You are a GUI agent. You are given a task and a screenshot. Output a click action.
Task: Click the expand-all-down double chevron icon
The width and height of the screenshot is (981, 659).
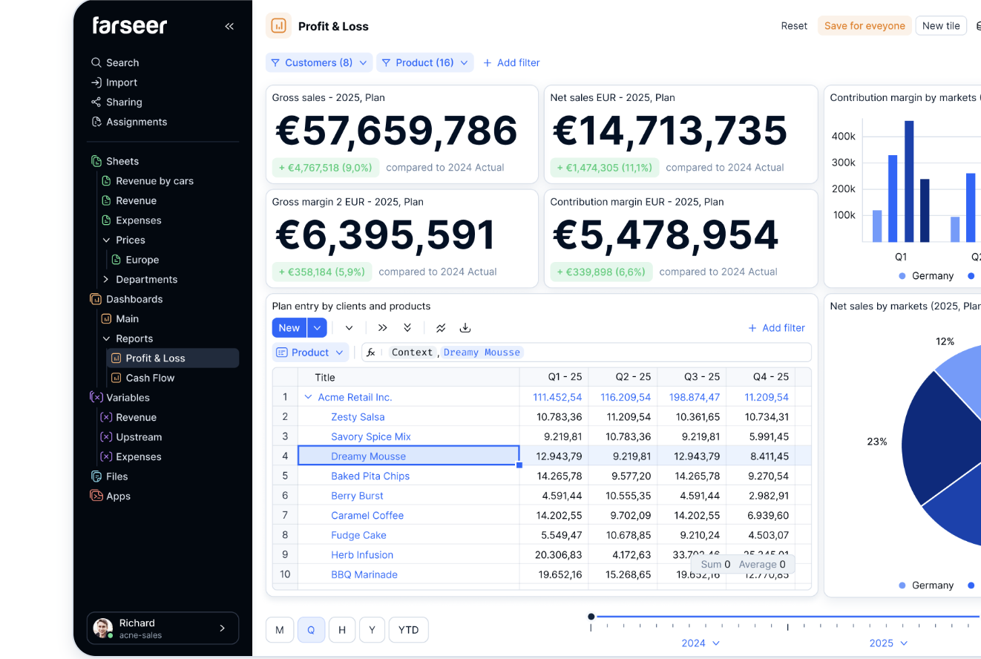click(407, 328)
